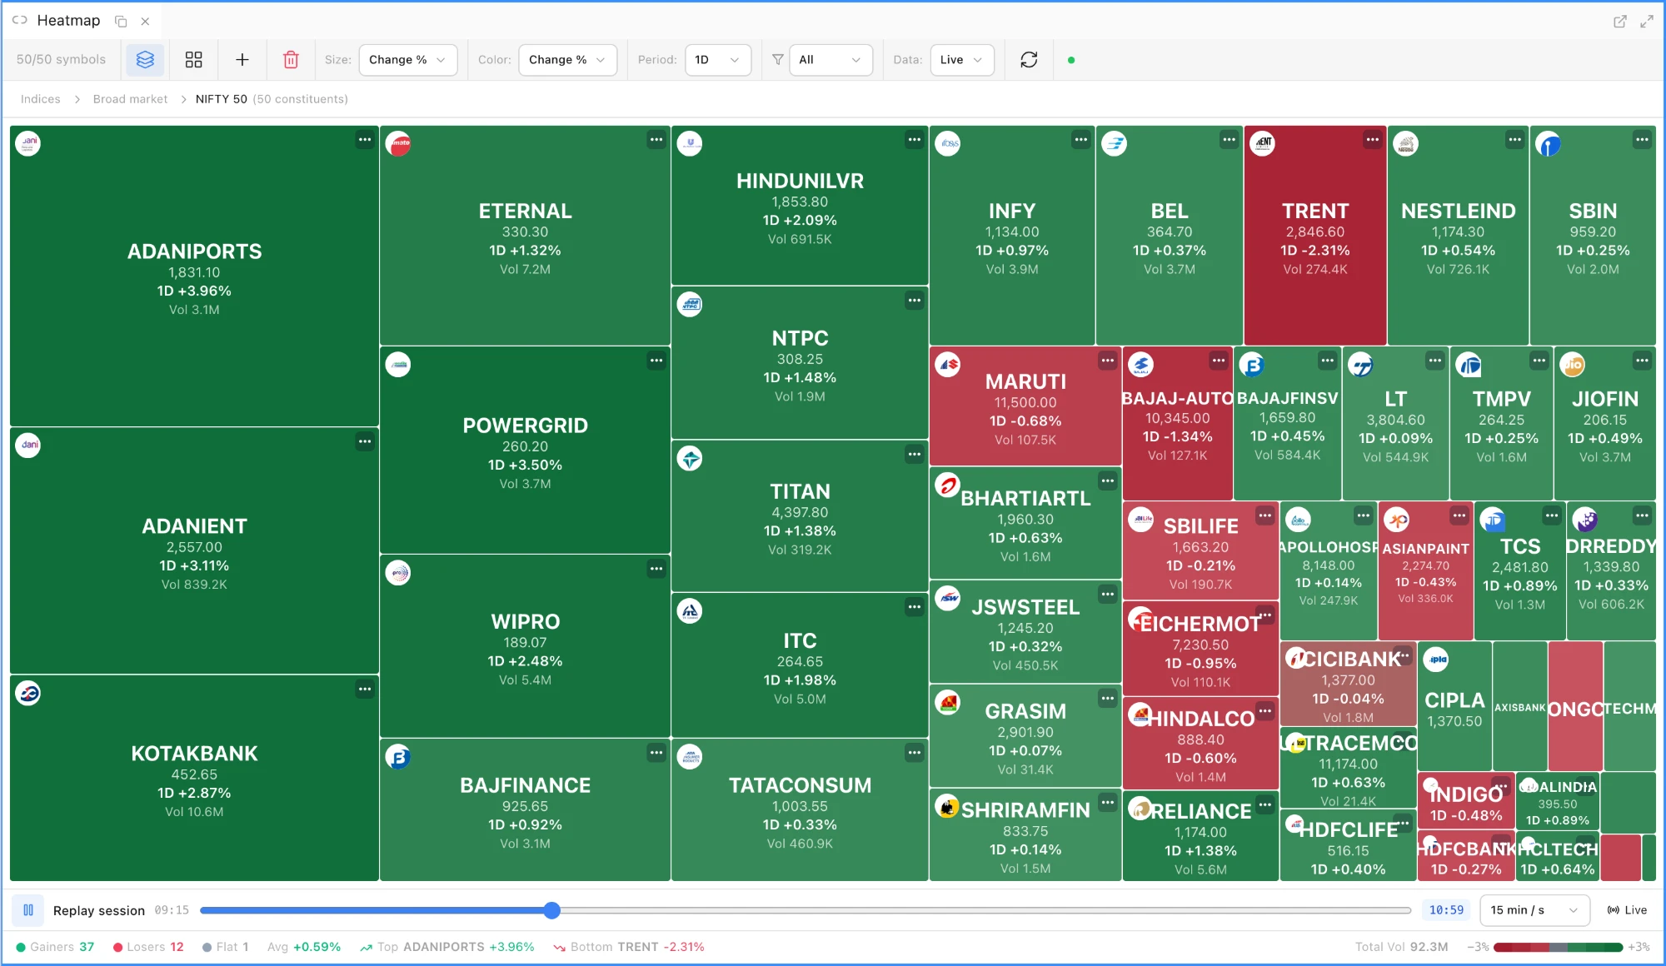Viewport: 1666px width, 966px height.
Task: Open the ETERNAL tile three-dot menu
Action: [656, 140]
